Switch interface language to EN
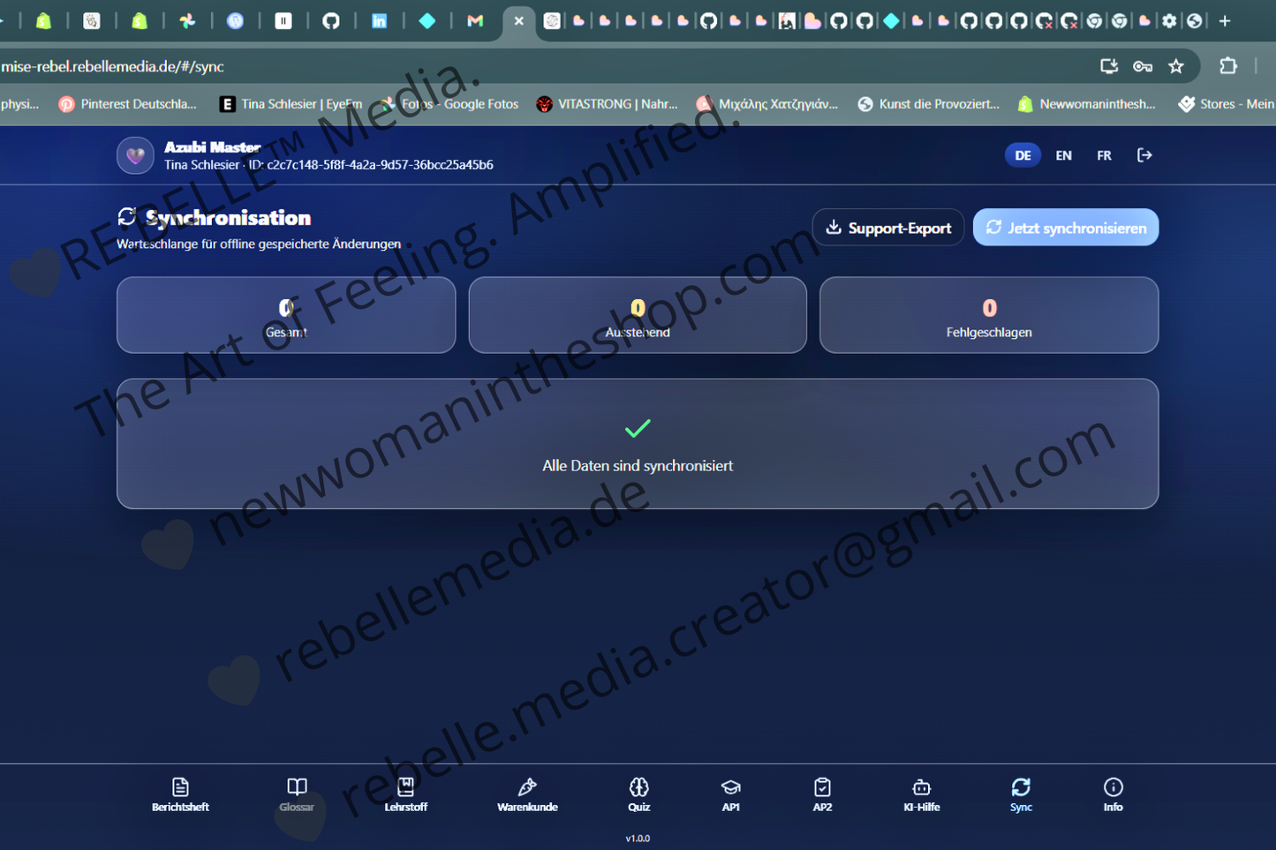Viewport: 1276px width, 850px height. pos(1063,154)
